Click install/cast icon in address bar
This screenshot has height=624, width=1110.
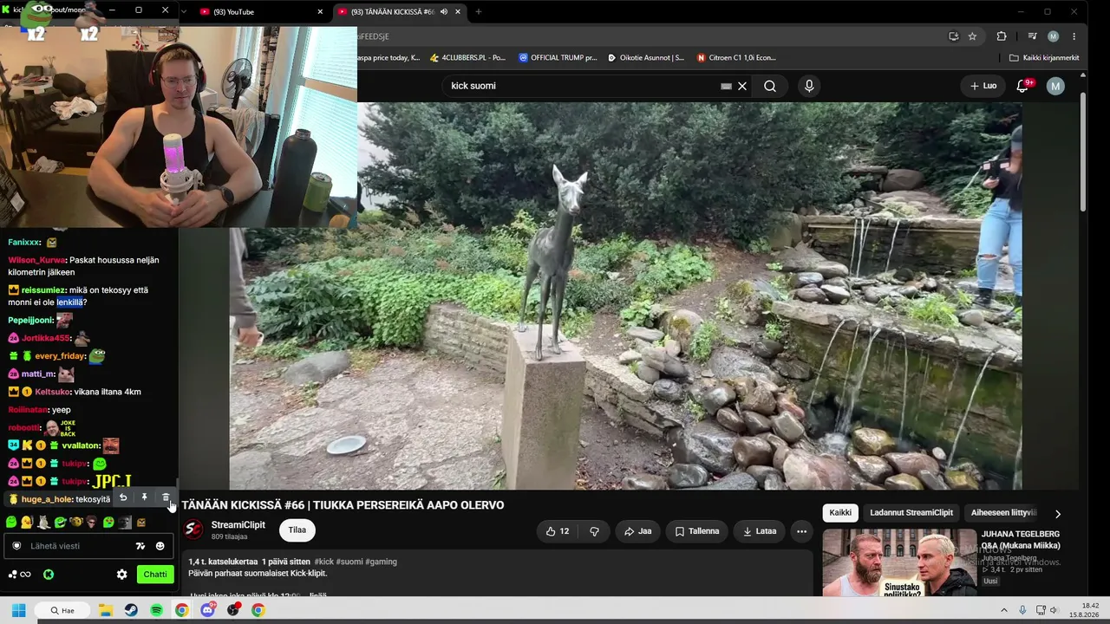coord(954,36)
